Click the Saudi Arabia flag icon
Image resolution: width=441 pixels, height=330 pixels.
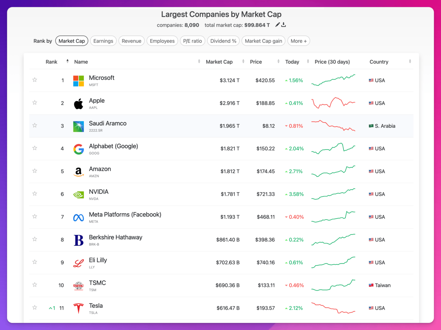pyautogui.click(x=371, y=126)
